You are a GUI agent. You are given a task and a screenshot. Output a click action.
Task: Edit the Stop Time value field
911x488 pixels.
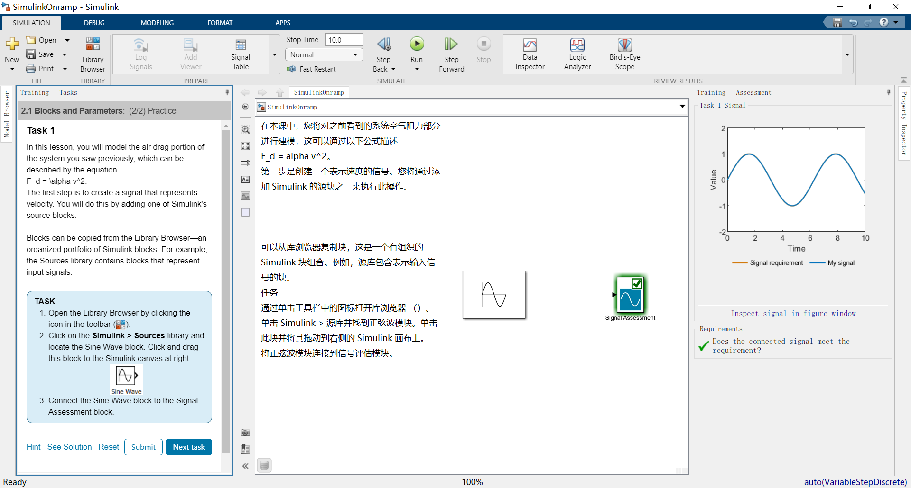point(344,39)
